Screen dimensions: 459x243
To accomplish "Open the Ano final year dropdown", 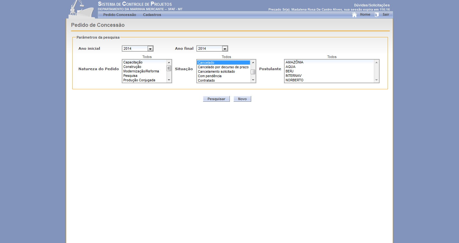I will click(x=225, y=48).
